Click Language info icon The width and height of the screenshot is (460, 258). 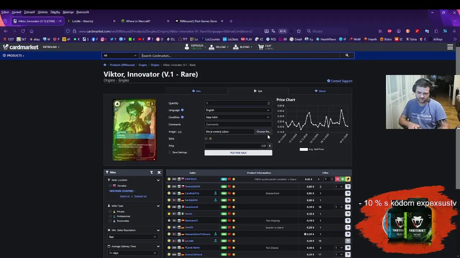[x=182, y=110]
